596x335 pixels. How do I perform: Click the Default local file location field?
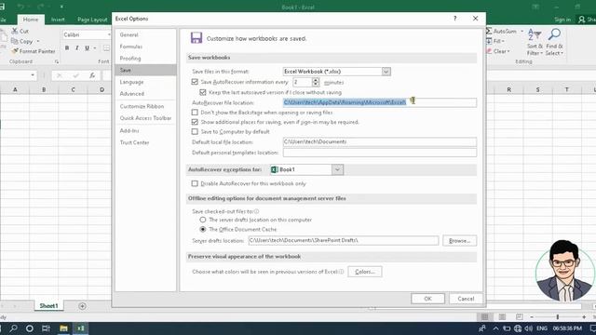(380, 141)
